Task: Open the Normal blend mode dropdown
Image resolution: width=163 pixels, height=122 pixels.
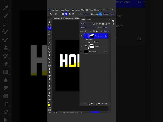Action: coord(88,28)
